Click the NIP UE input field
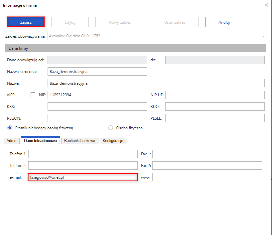 215,95
